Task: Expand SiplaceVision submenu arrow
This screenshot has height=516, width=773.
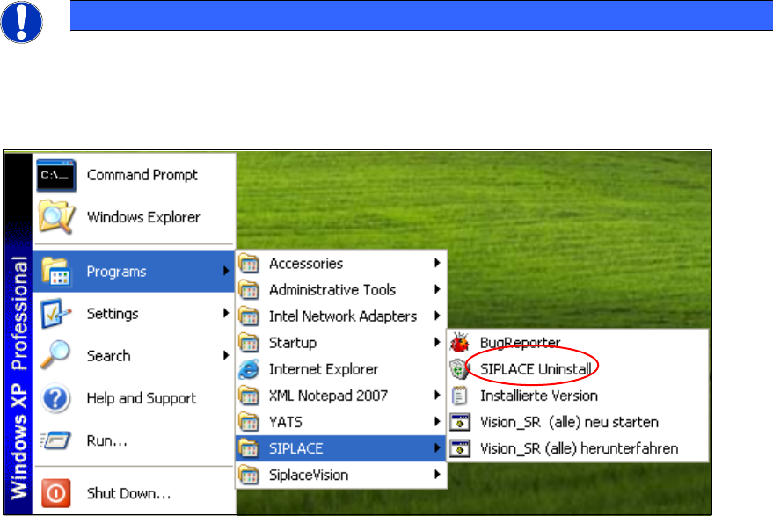Action: (x=437, y=475)
